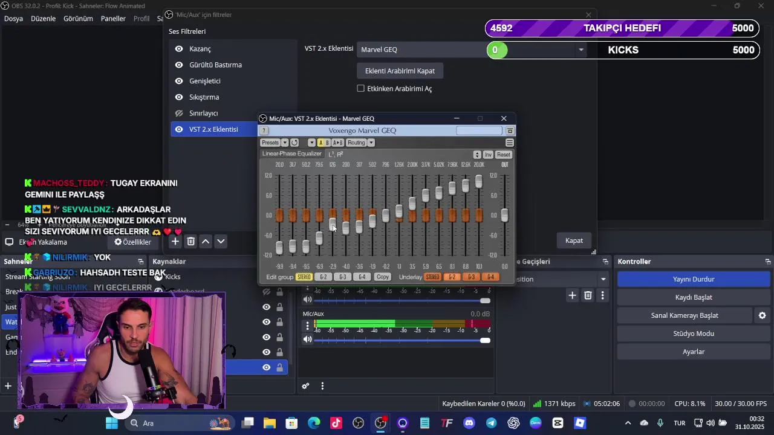This screenshot has width=774, height=435.
Task: Open the Düzenle menu
Action: click(x=43, y=19)
